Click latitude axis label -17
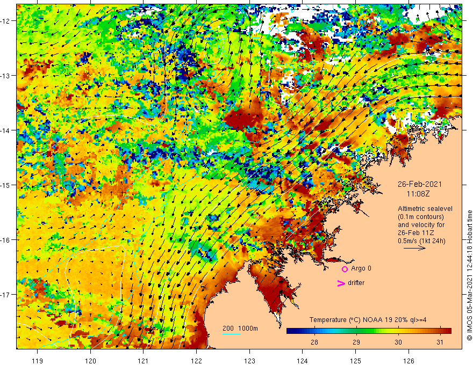The image size is (473, 365). [5, 295]
